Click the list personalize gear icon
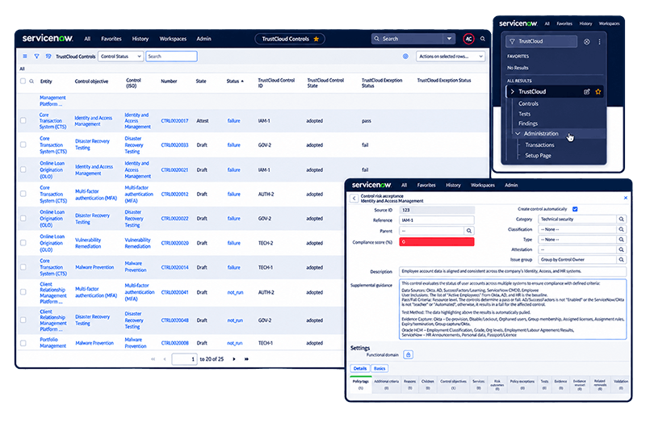 pos(405,56)
